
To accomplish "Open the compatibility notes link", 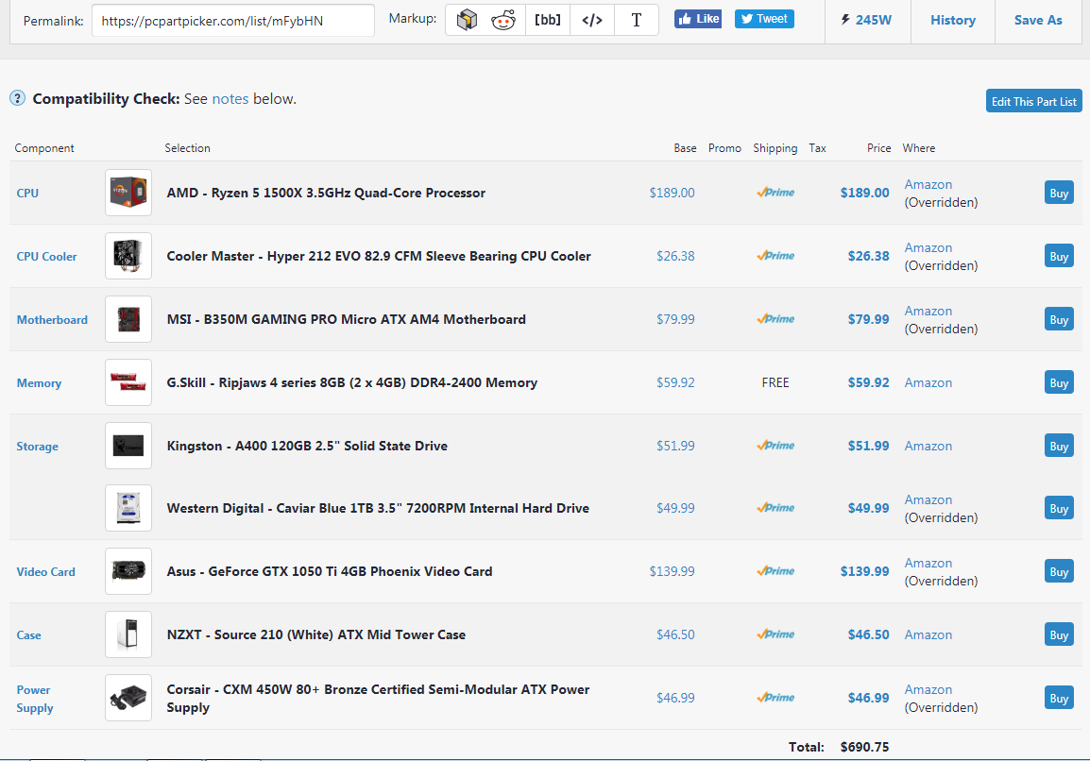I will click(231, 98).
